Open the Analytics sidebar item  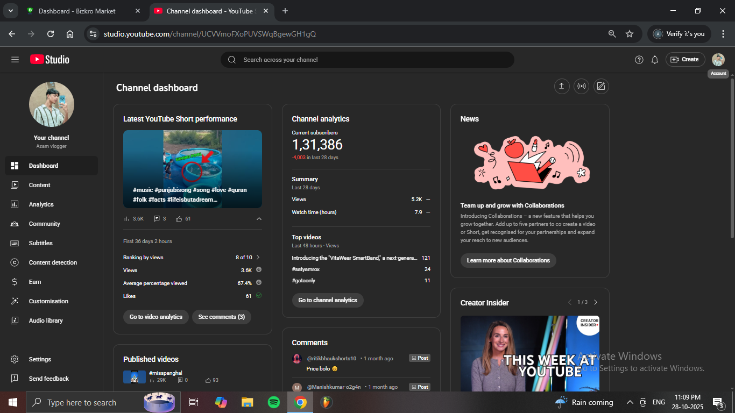click(x=41, y=204)
